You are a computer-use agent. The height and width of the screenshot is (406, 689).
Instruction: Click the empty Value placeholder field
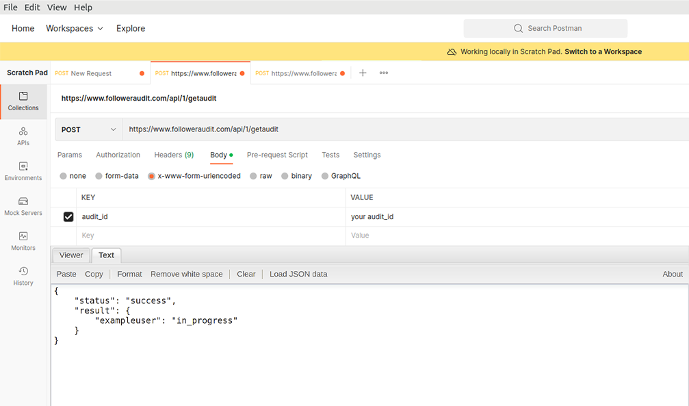tap(517, 236)
